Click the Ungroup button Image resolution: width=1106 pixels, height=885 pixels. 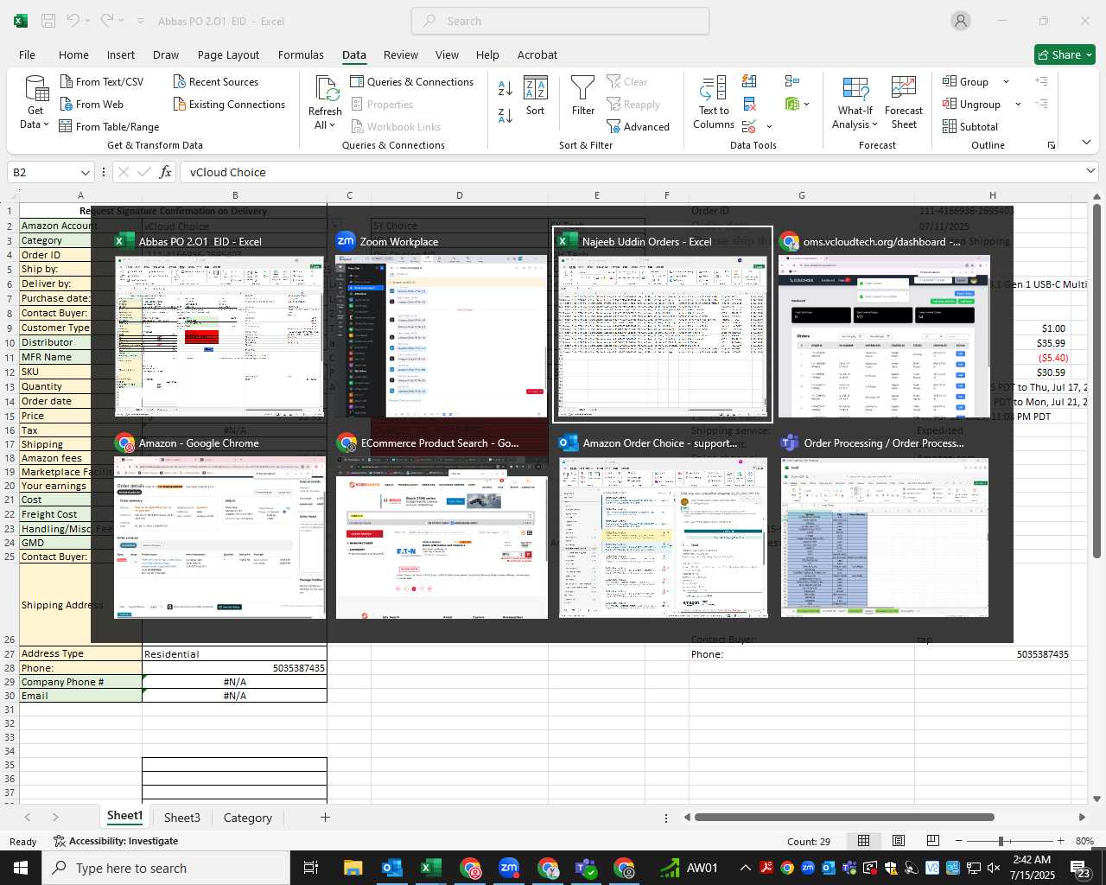click(972, 104)
